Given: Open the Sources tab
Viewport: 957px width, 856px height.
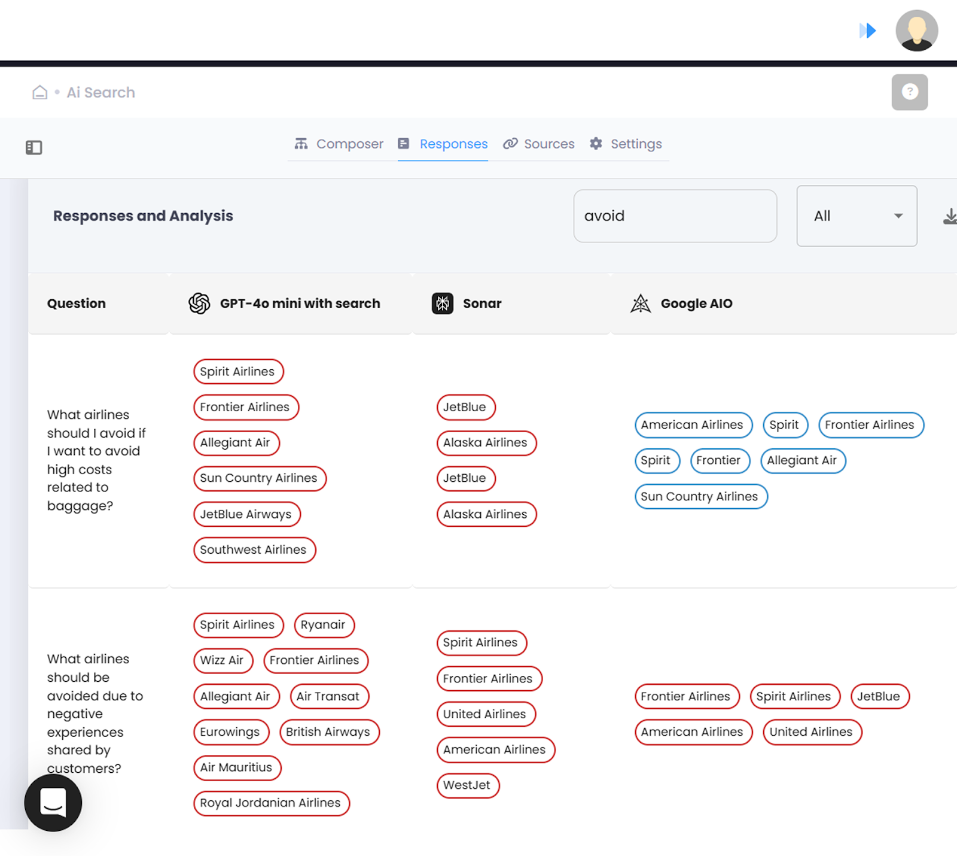Looking at the screenshot, I should tap(539, 144).
